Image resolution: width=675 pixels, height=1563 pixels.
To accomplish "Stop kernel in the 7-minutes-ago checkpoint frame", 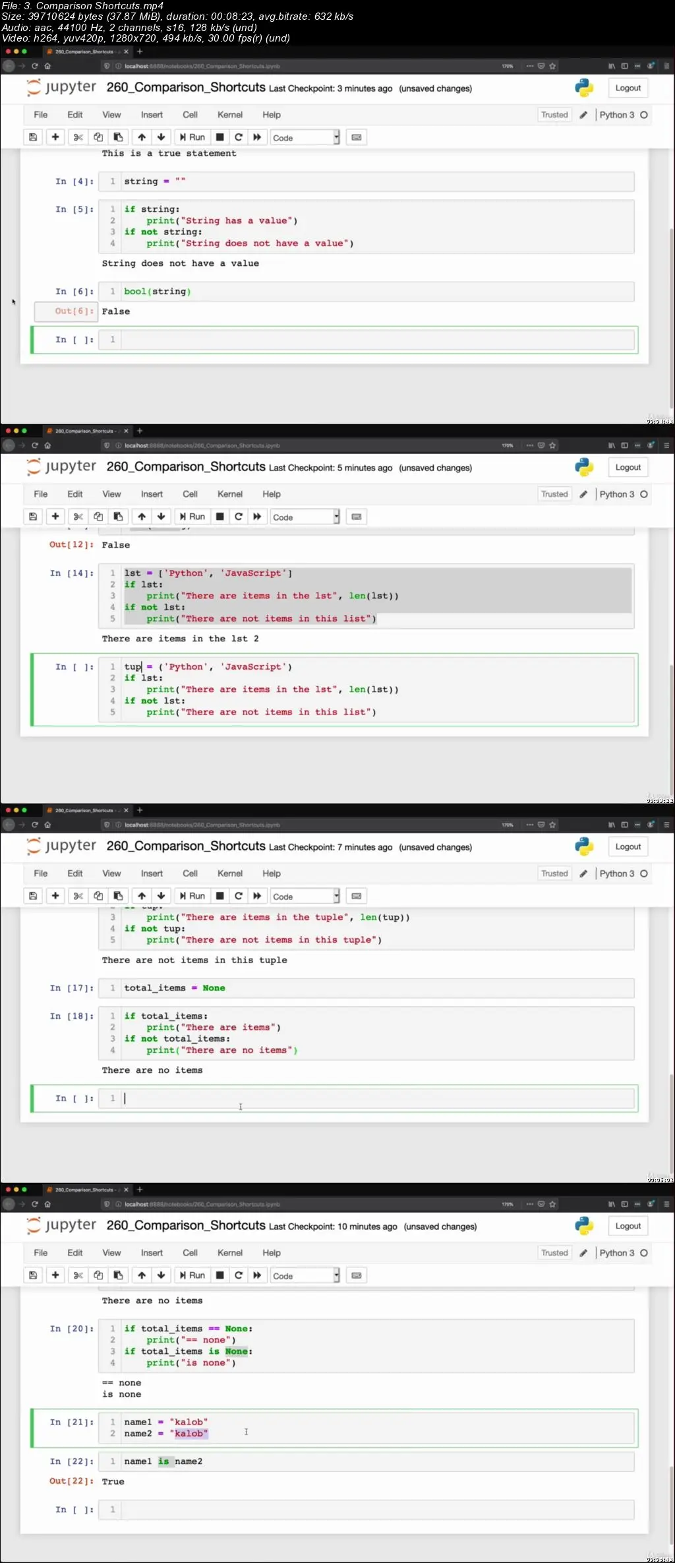I will (220, 896).
